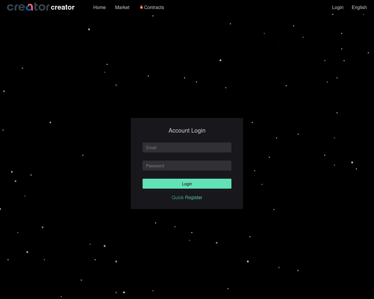Click the creator logo in the header
Viewport: 374px width, 299px height.
[28, 7]
